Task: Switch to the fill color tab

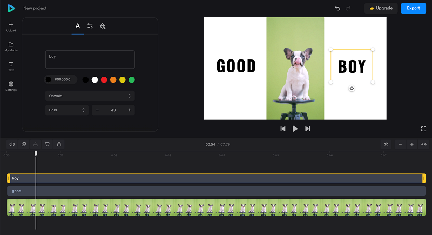Action: pos(103,26)
